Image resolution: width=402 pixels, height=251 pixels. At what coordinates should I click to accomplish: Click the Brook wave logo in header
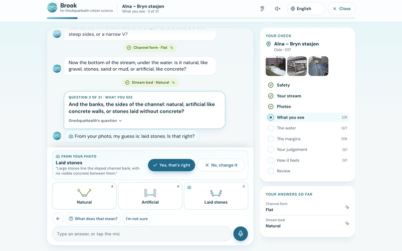tap(52, 7)
